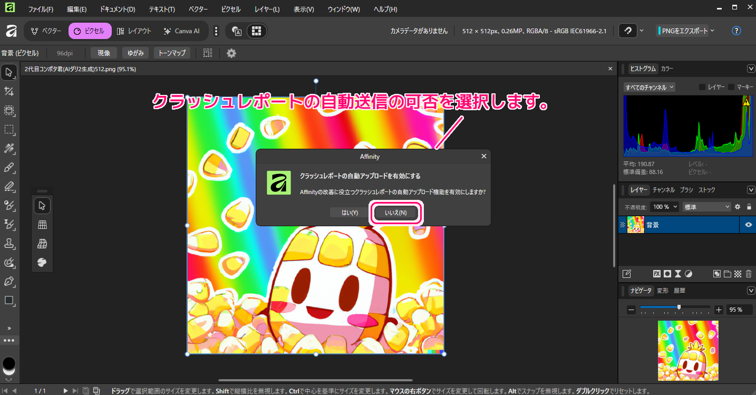Screen dimensions: 756x395
Task: Click the はい(Y) button in dialog
Action: [350, 213]
